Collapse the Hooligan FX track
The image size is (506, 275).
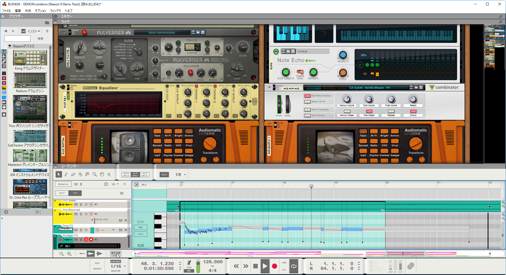click(x=55, y=236)
